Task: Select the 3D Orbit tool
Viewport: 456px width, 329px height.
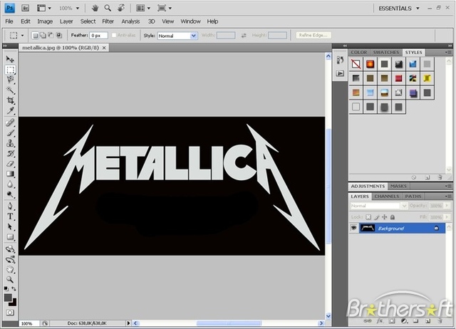Action: (10, 259)
